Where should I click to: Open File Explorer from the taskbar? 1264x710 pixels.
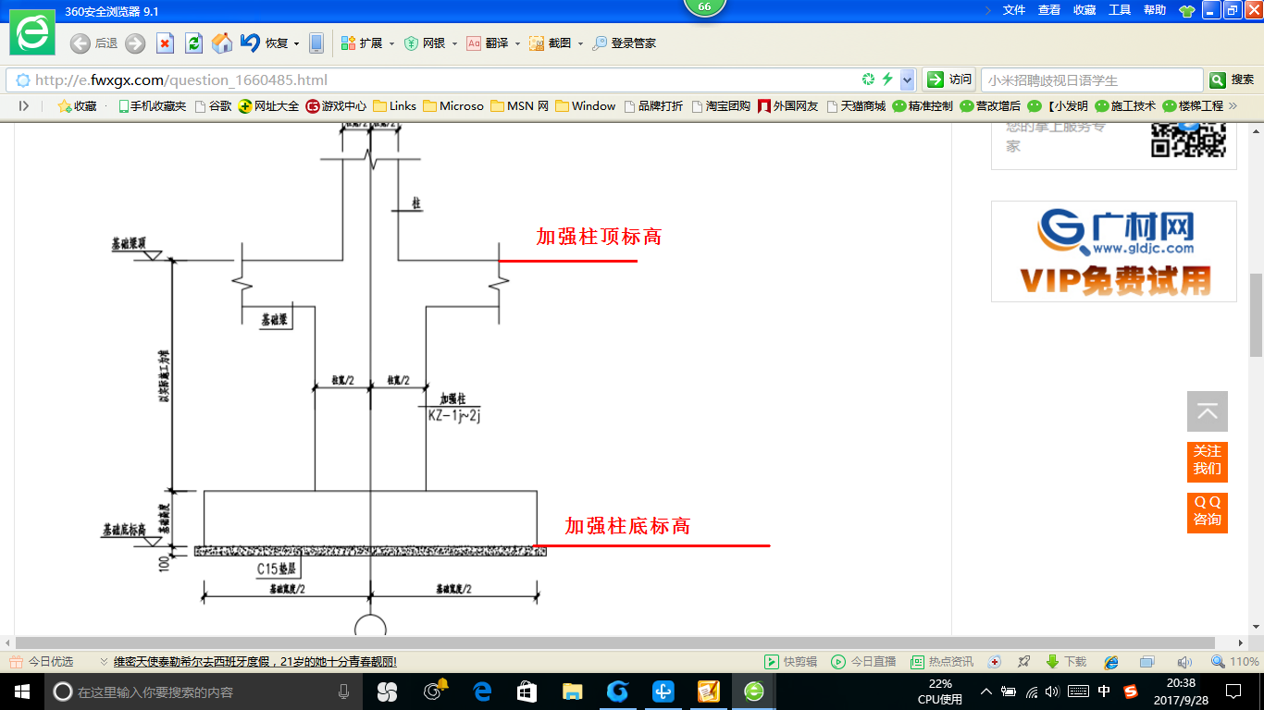point(573,692)
